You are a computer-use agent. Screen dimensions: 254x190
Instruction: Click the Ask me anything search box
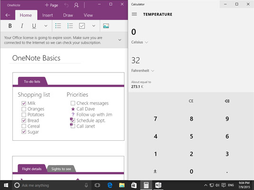(51, 185)
